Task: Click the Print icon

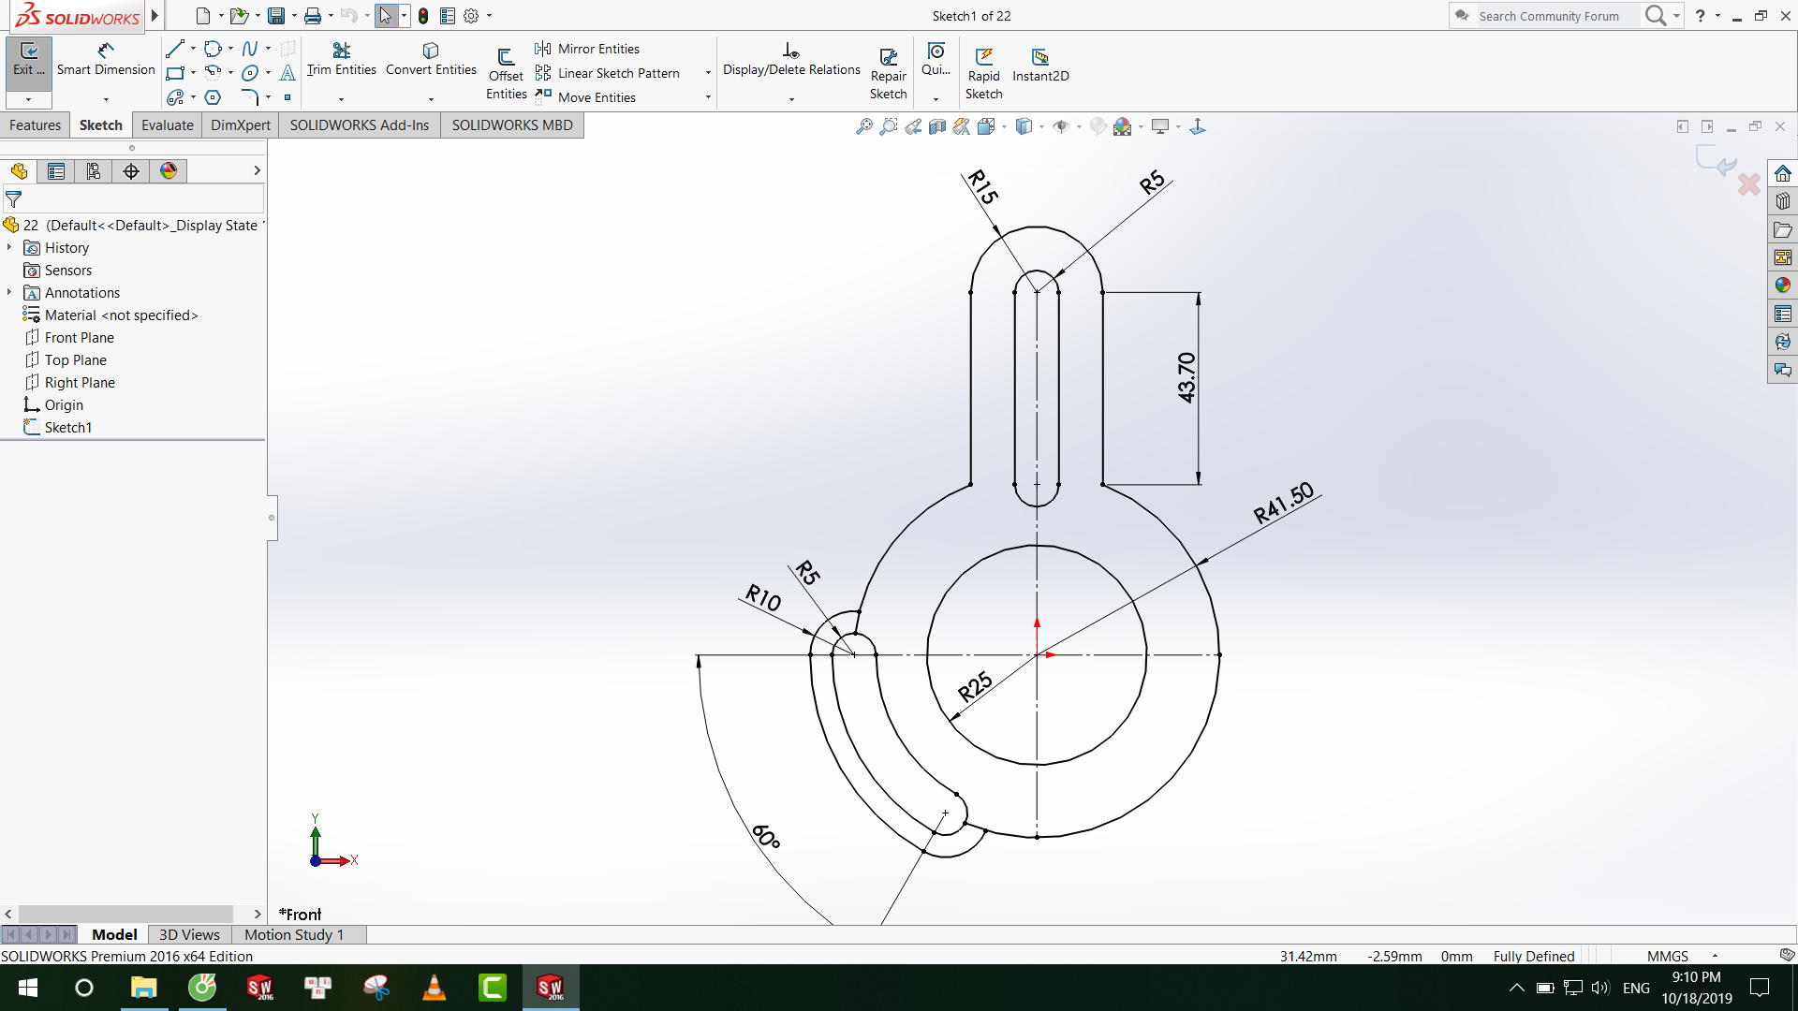Action: click(313, 16)
